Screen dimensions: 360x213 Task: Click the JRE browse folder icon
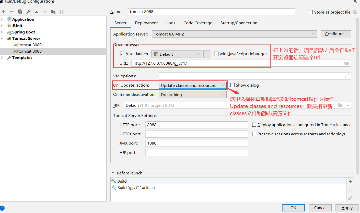click(x=340, y=105)
